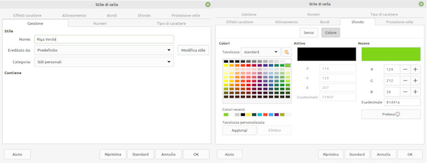The image size is (427, 163).
Task: Select Senza to remove background fill
Action: pyautogui.click(x=309, y=33)
